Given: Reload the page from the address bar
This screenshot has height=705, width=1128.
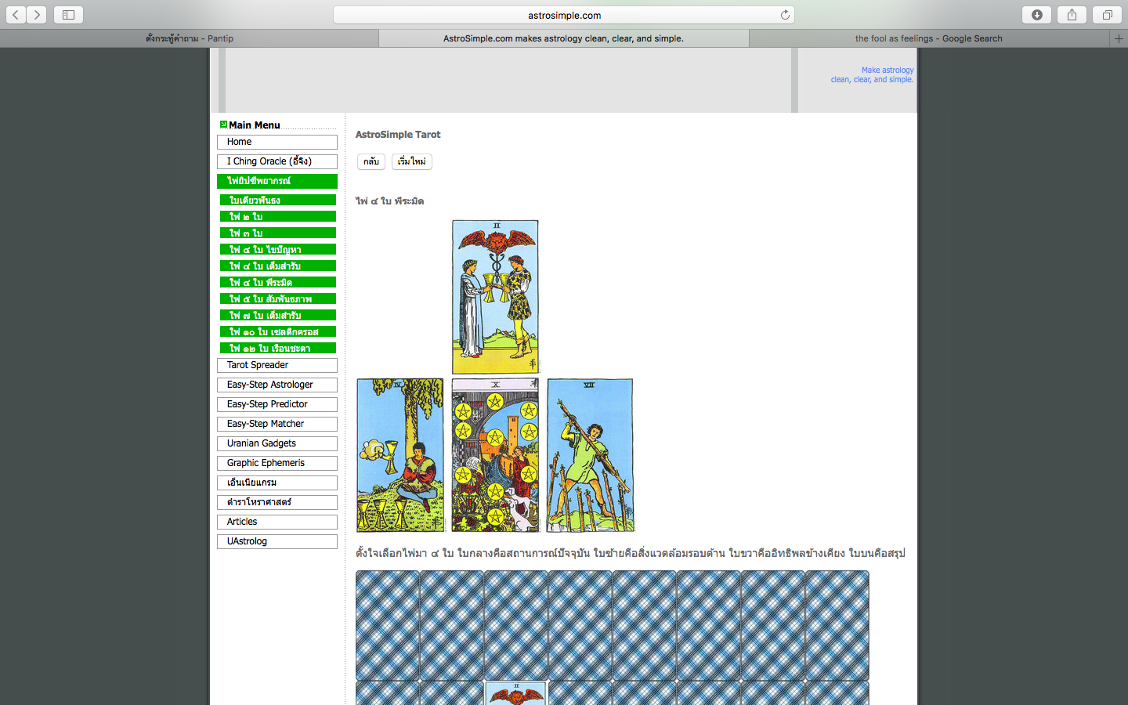Looking at the screenshot, I should 785,15.
